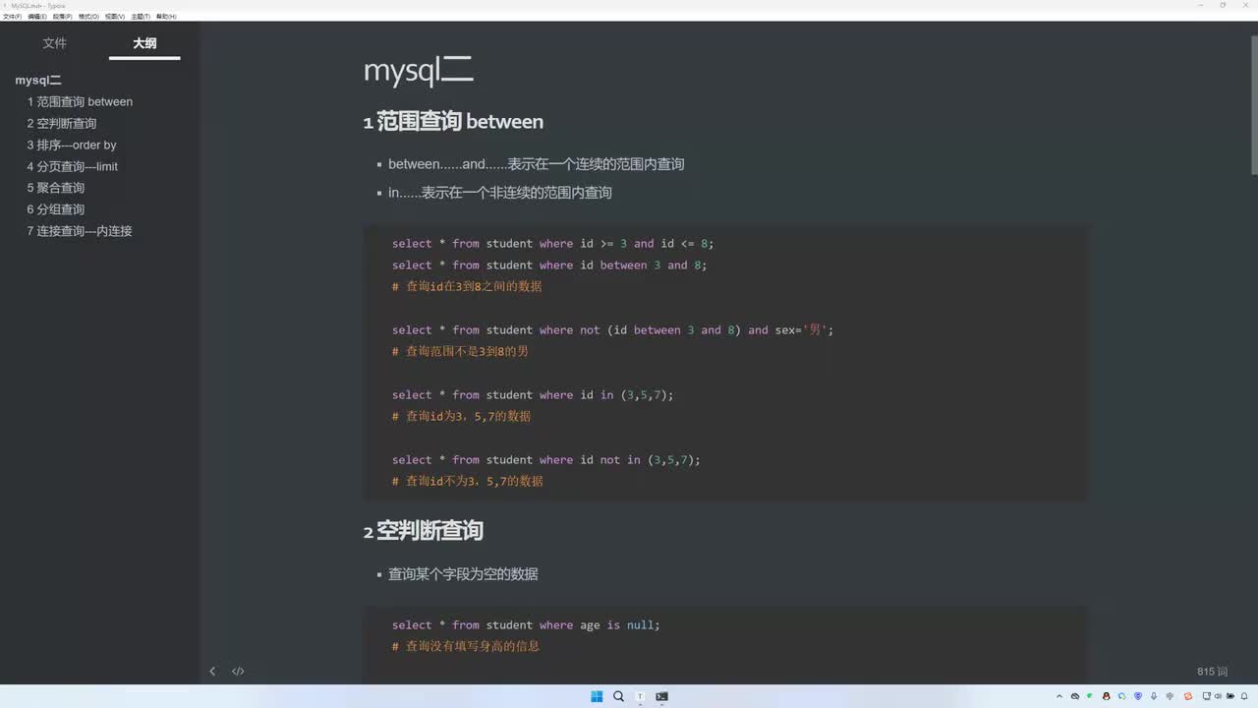Click the blue shield tray icon
Viewport: 1258px width, 708px height.
[x=1138, y=696]
